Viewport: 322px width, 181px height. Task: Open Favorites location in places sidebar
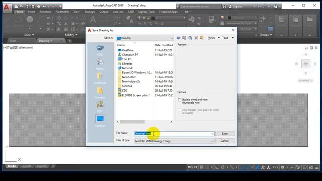tap(100, 93)
